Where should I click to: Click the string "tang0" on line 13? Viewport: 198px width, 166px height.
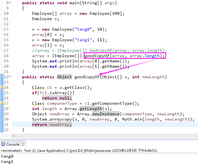83,29
